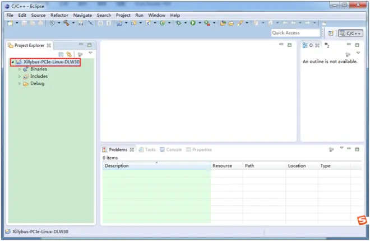The height and width of the screenshot is (241, 370).
Task: Open the Search menu
Action: [x=104, y=15]
